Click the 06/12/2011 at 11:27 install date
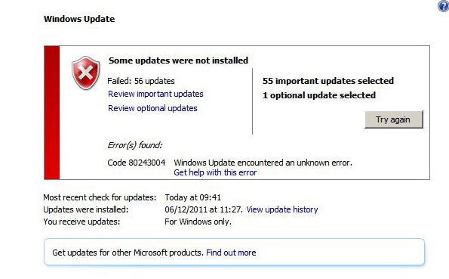Viewport: 449px width, 279px height. [x=204, y=209]
